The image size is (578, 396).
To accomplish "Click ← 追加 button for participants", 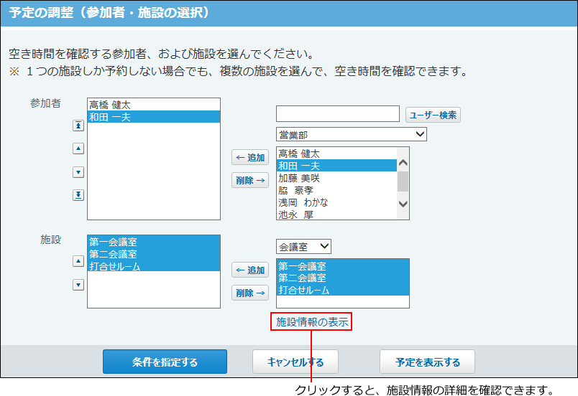I will point(250,157).
